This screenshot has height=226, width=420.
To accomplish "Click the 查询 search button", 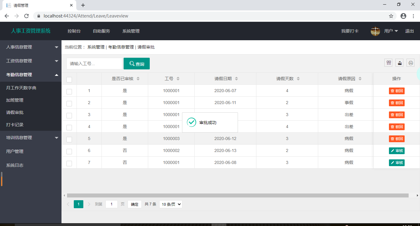I will point(137,64).
